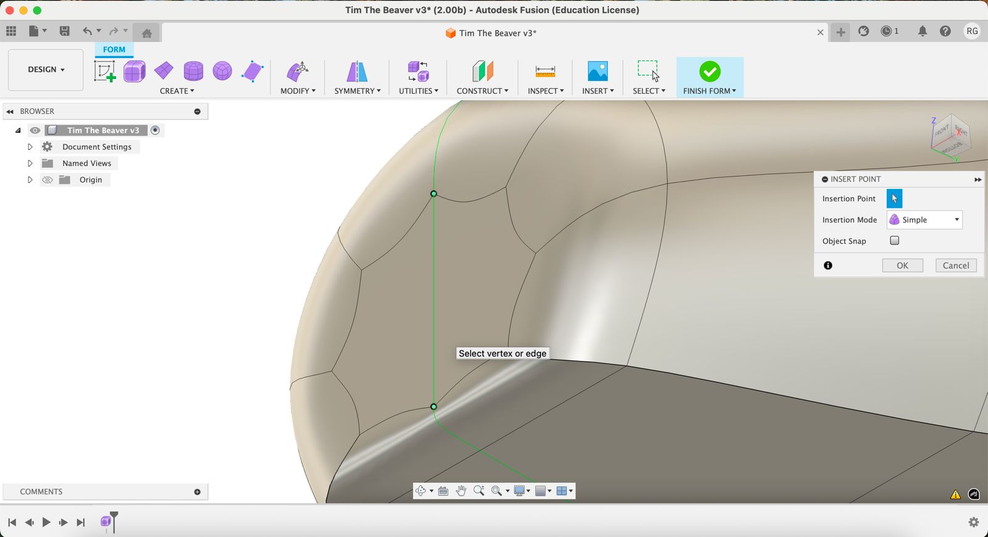Hide Tim The Beaver v3 component visibility

coord(35,130)
